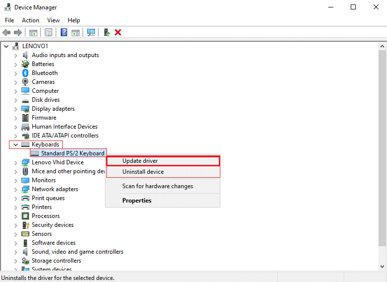This screenshot has height=282, width=387.
Task: Click the Back arrow toolbar icon
Action: point(6,32)
